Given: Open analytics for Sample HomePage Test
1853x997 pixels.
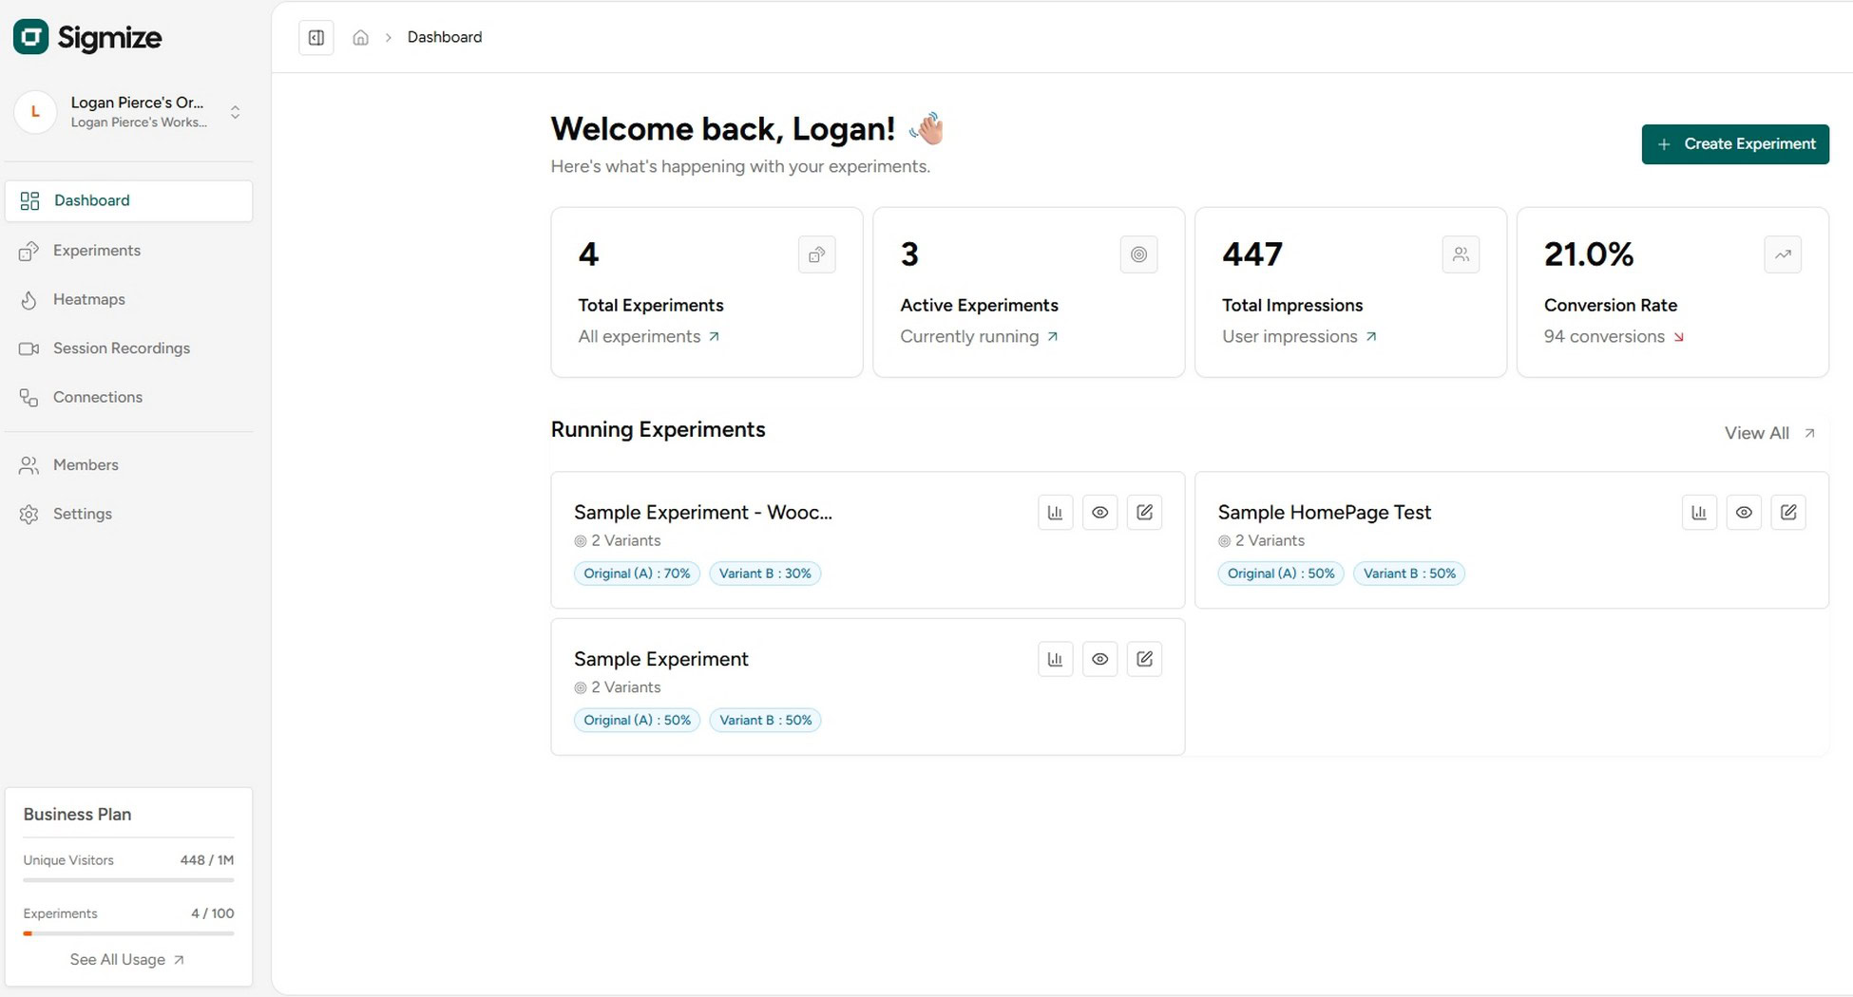Looking at the screenshot, I should 1699,512.
